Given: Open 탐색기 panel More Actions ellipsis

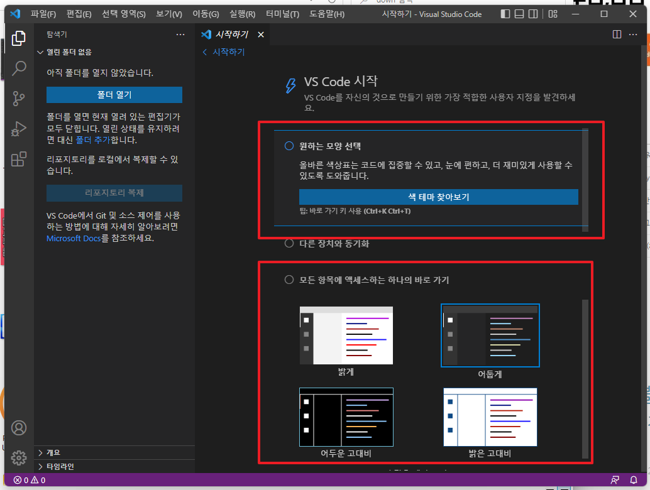Looking at the screenshot, I should click(x=180, y=35).
